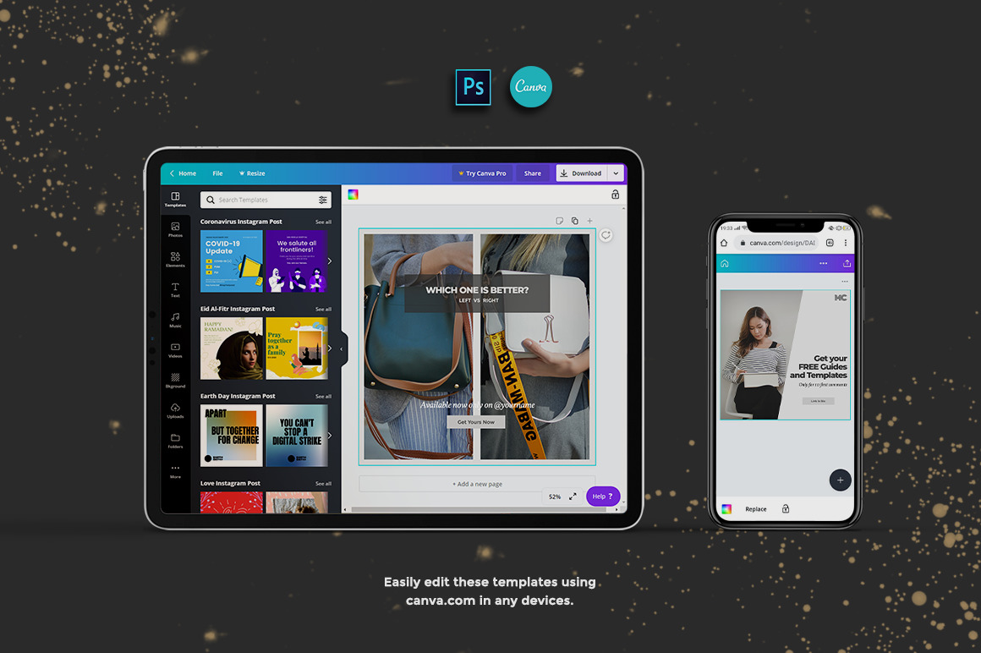
Task: Expand Coronavirus Instagram Post row with right chevron
Action: click(329, 261)
